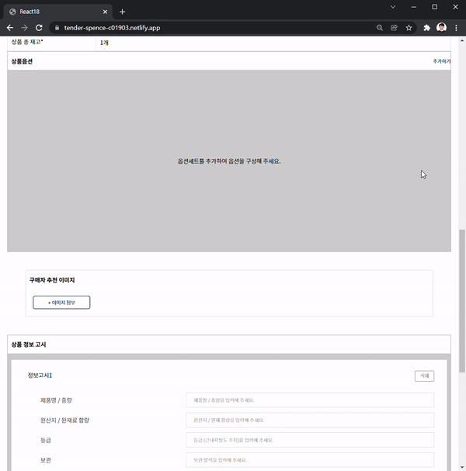466x471 pixels.
Task: Click the 삭제 button for 정보고시1
Action: (x=424, y=376)
